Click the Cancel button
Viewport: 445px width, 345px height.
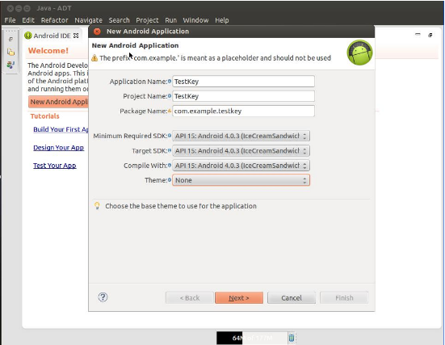click(292, 298)
